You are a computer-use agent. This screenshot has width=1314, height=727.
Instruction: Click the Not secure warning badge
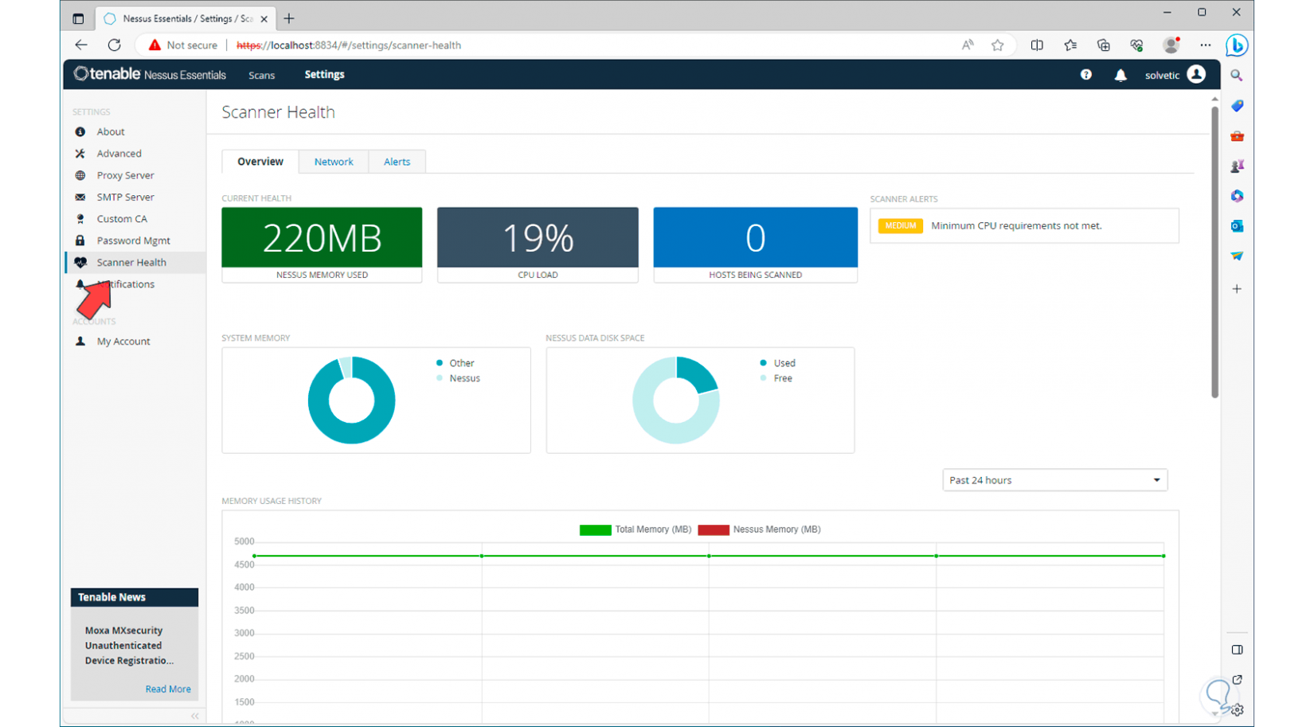pyautogui.click(x=182, y=45)
